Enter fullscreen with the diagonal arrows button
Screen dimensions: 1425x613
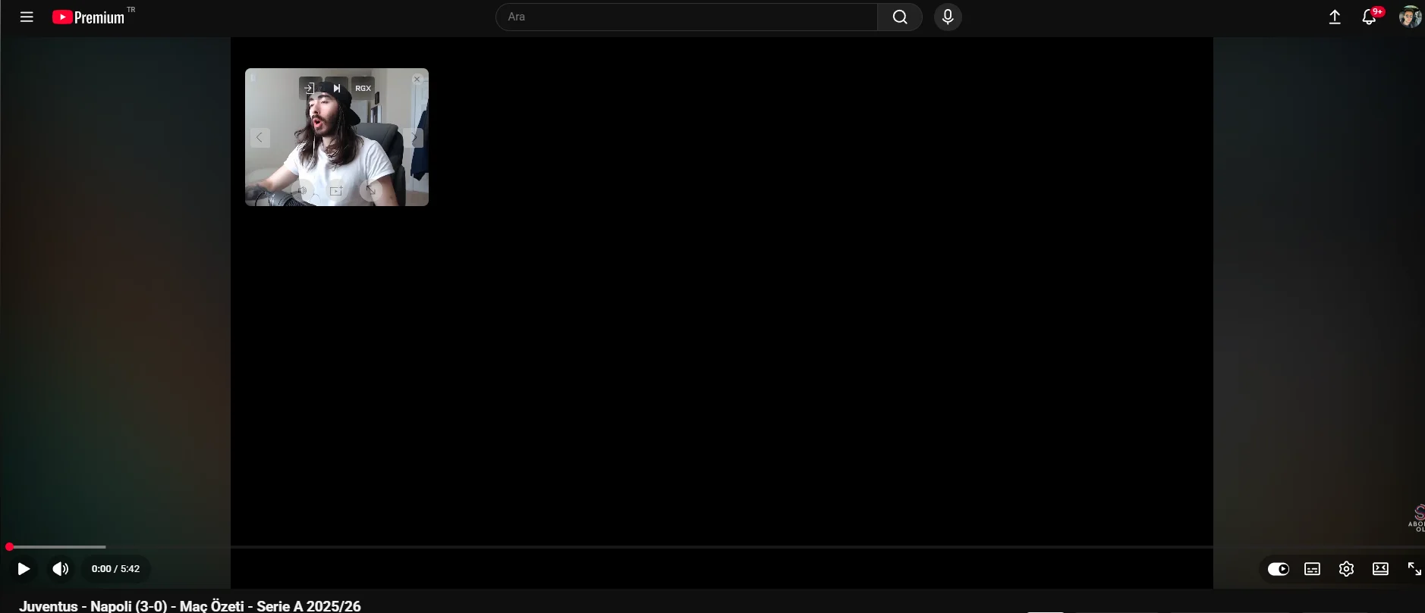[1414, 569]
